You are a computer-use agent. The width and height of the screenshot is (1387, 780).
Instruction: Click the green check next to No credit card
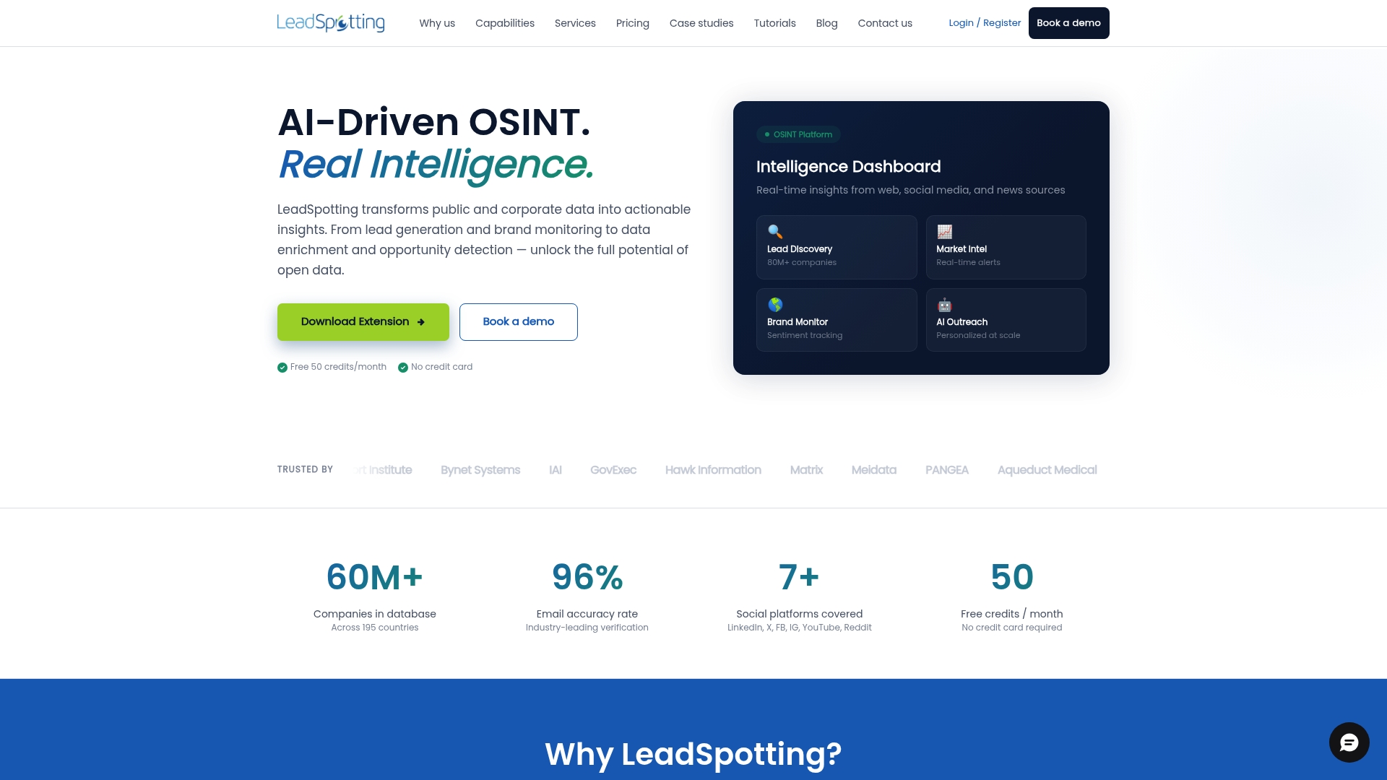403,368
